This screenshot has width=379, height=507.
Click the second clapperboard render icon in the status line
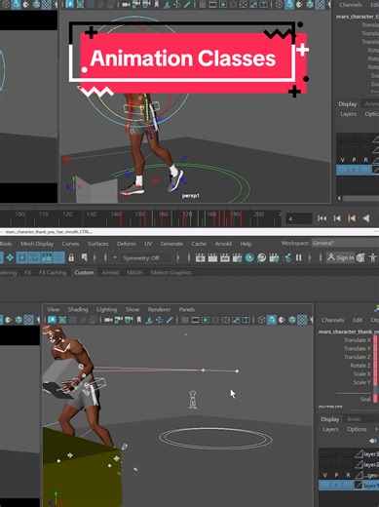[x=212, y=258]
